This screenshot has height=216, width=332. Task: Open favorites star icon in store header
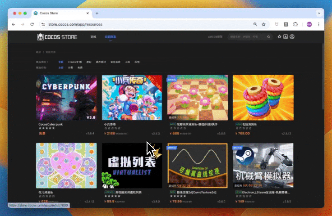tap(279, 37)
